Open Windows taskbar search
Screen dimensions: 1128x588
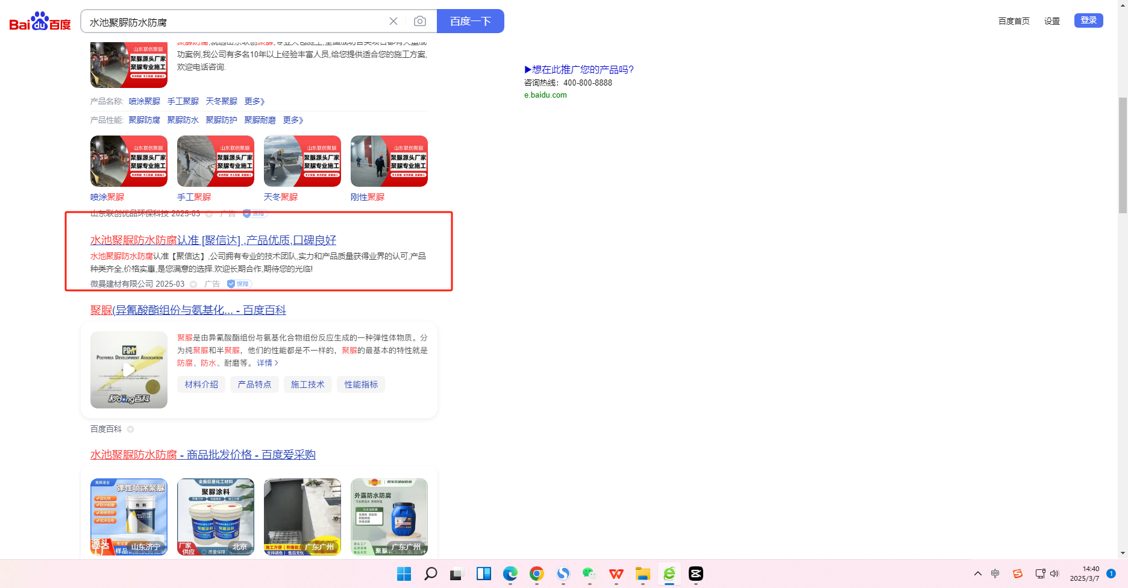430,574
